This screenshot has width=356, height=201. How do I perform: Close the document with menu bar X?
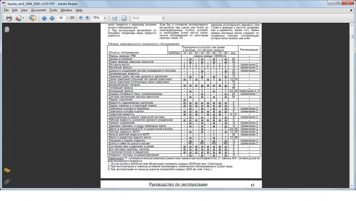(351, 10)
